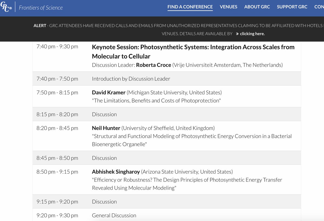The height and width of the screenshot is (221, 324).
Task: Click the '8:50 pm - 9:15 pm' time
Action: [57, 172]
